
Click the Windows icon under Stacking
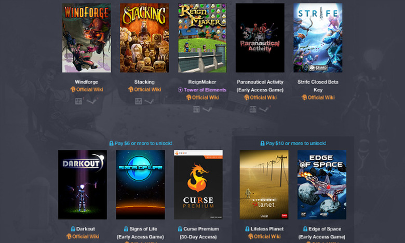click(x=139, y=101)
